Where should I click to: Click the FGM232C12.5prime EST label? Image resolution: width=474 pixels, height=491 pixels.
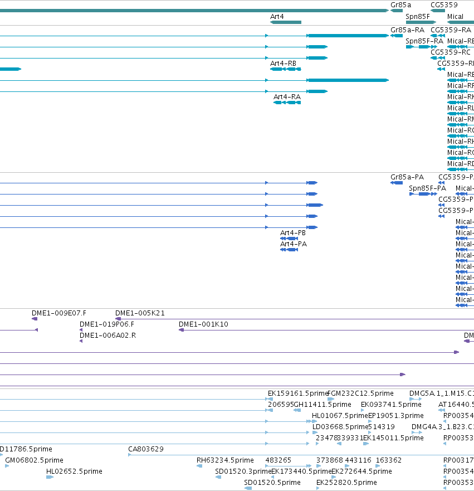coord(360,393)
